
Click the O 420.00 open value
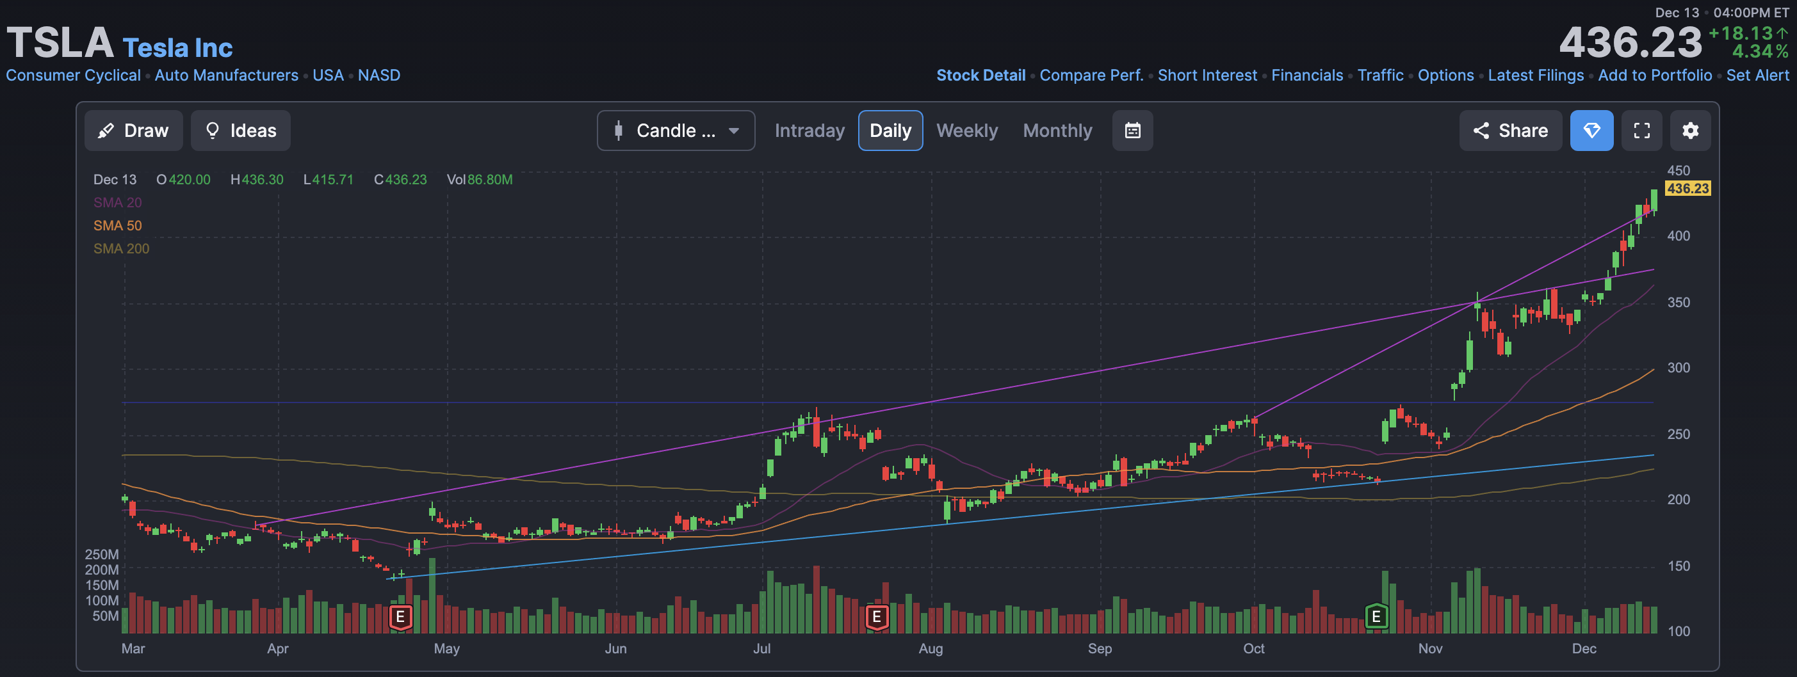pos(183,180)
